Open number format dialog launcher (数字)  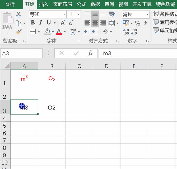point(147,41)
